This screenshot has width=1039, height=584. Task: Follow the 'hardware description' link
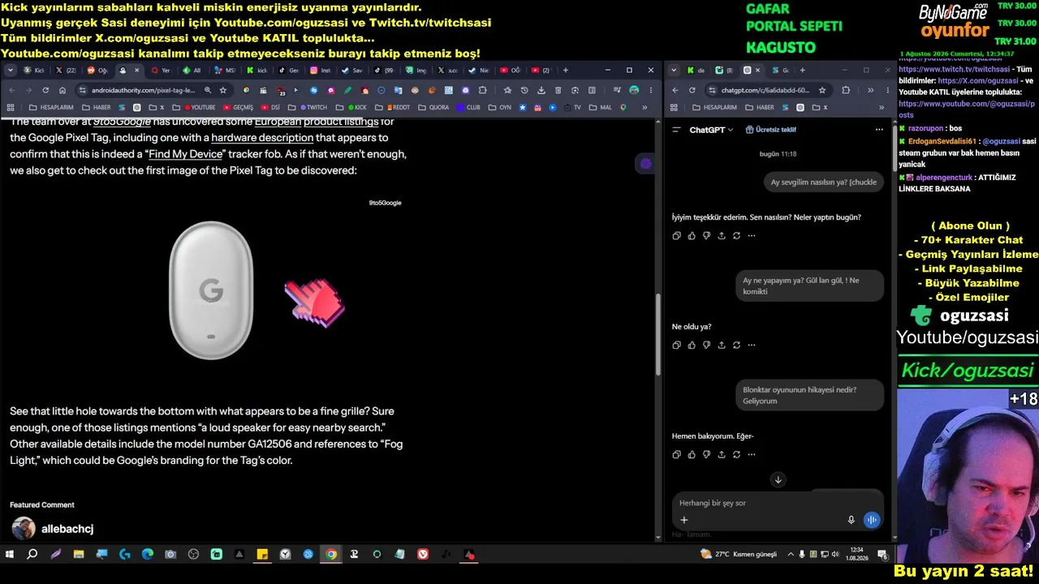pyautogui.click(x=262, y=138)
